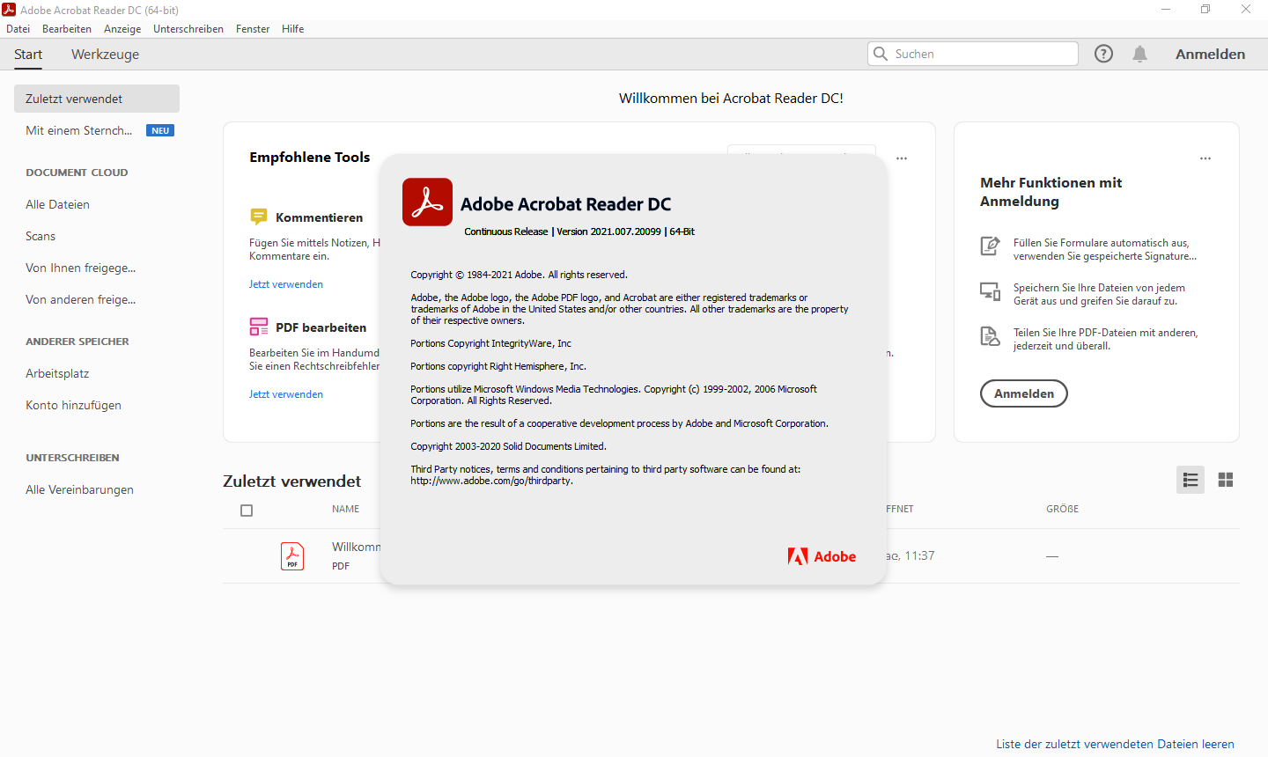
Task: Click the PDF file icon in recent list
Action: tap(292, 556)
